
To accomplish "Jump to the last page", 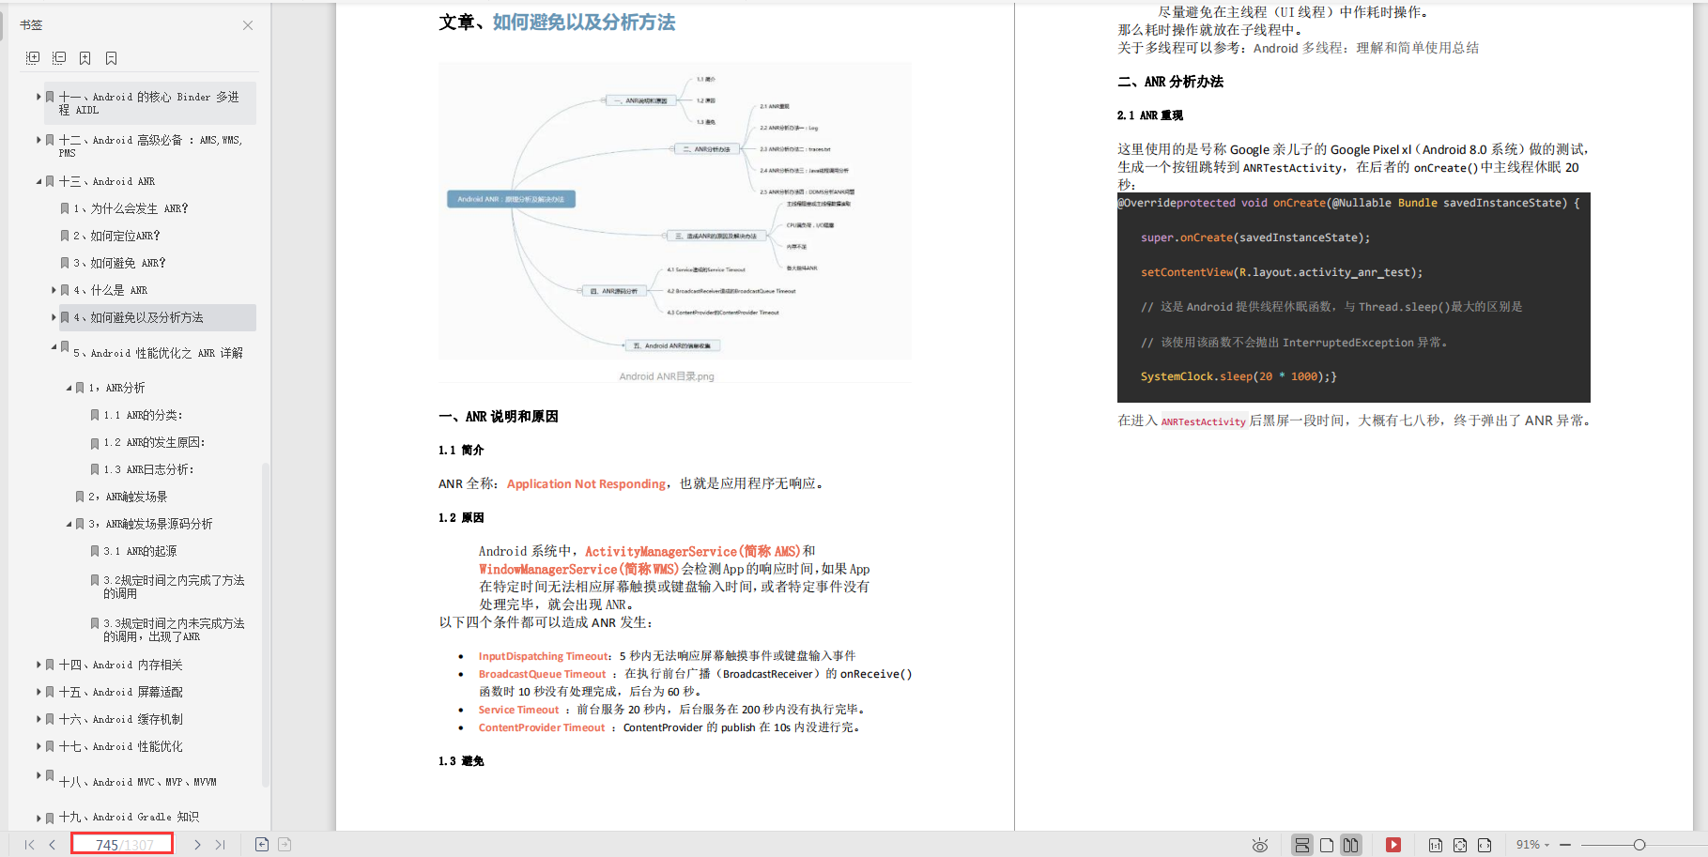I will pyautogui.click(x=221, y=845).
